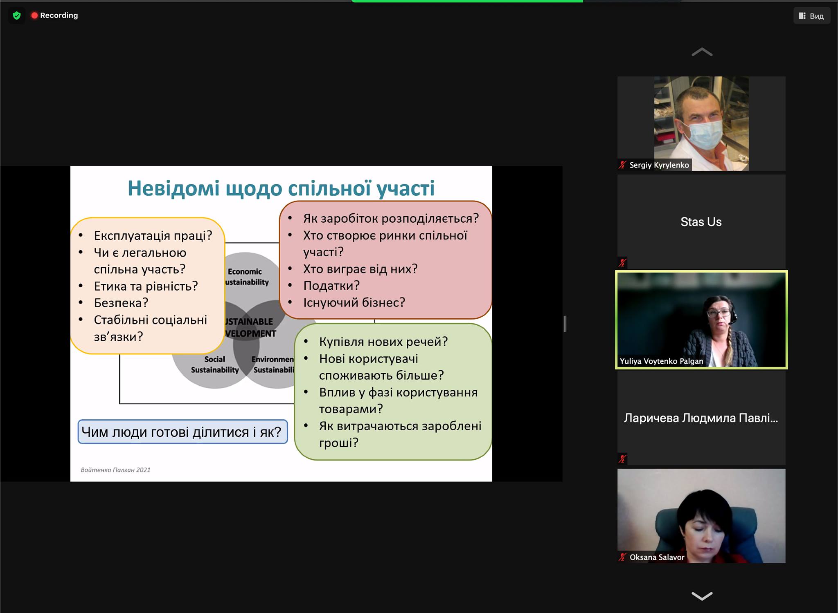Click the slide title Невідомі щодо спільної участі

click(281, 188)
